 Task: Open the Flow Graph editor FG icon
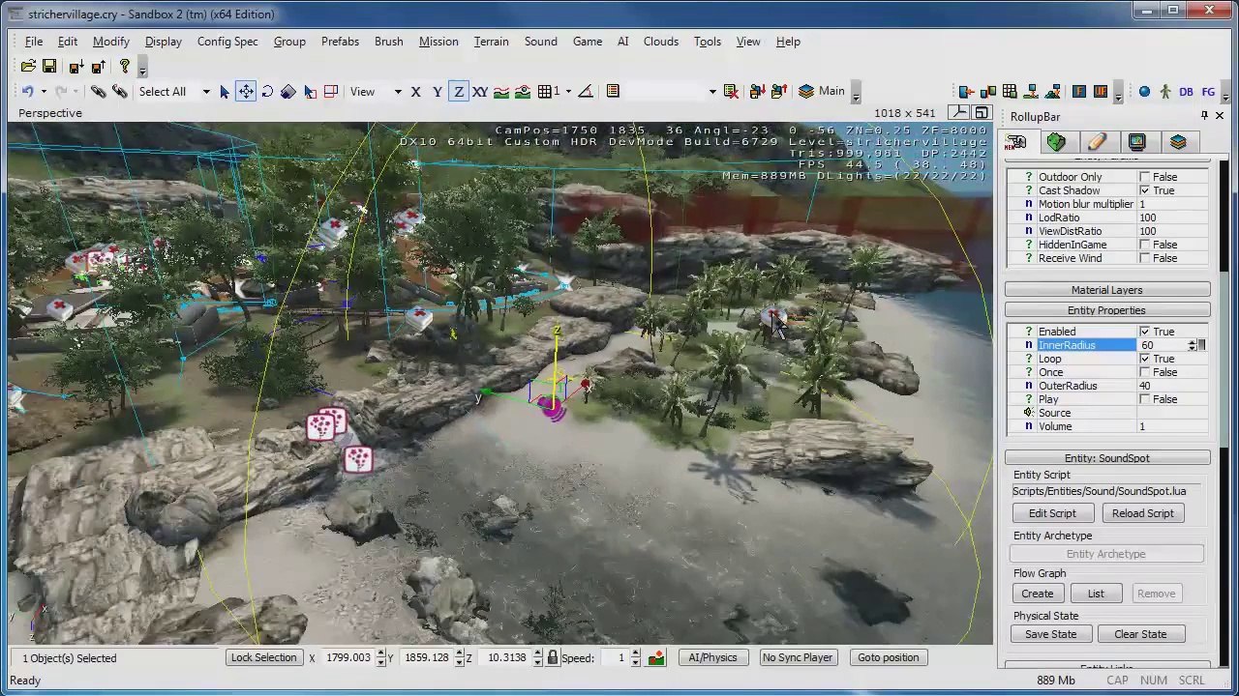pyautogui.click(x=1208, y=92)
